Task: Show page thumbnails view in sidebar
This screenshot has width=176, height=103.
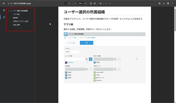Action: (4, 10)
